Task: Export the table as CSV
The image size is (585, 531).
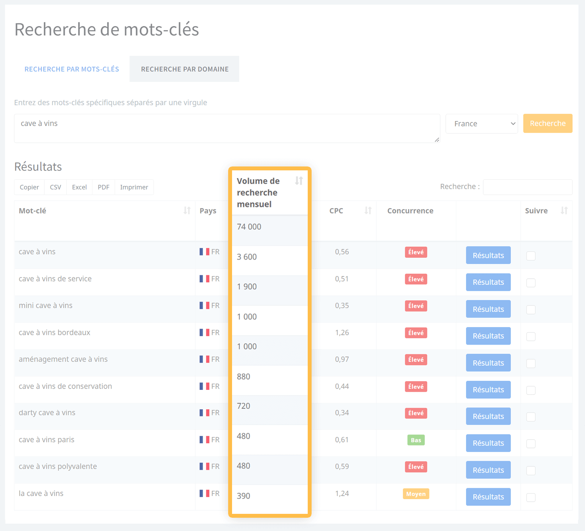Action: tap(55, 187)
